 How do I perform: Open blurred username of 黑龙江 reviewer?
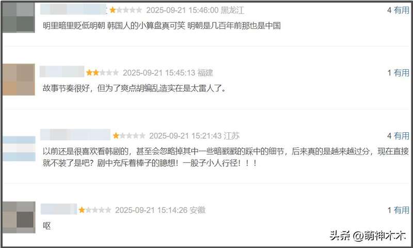(73, 9)
